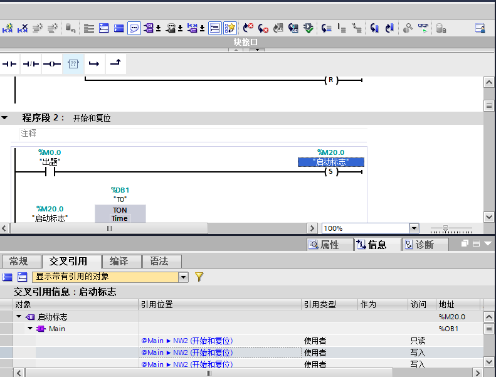Switch to the 信息 tab

coord(377,245)
